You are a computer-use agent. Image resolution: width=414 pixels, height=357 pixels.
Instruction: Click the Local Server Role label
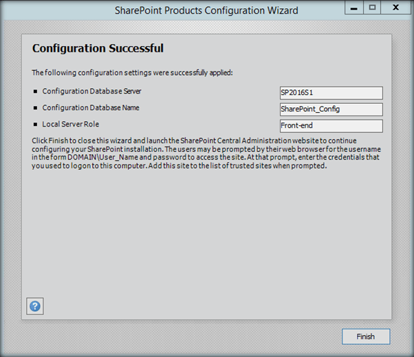(70, 124)
